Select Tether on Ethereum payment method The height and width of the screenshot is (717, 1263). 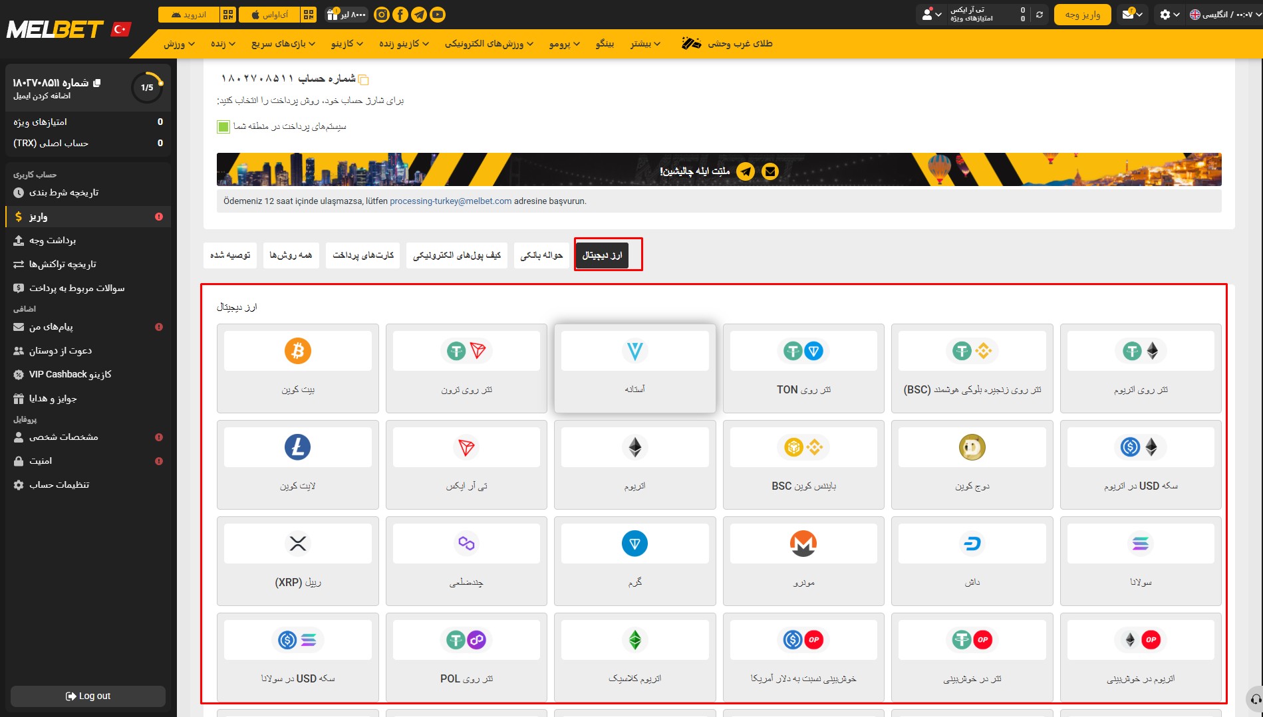[x=1141, y=368]
